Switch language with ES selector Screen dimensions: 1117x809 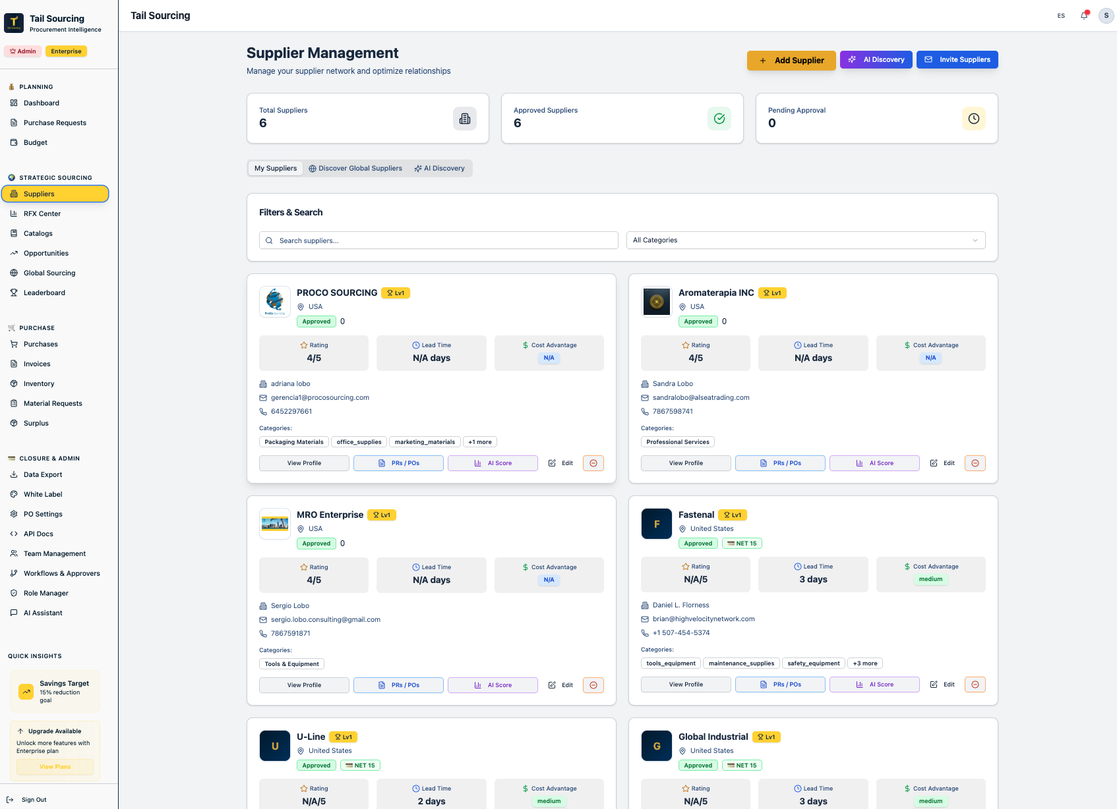pos(1061,16)
